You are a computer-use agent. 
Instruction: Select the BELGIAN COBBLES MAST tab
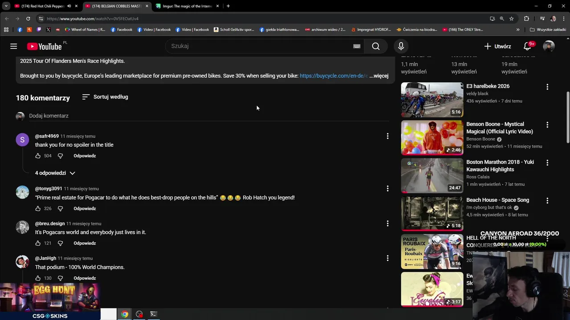(117, 6)
